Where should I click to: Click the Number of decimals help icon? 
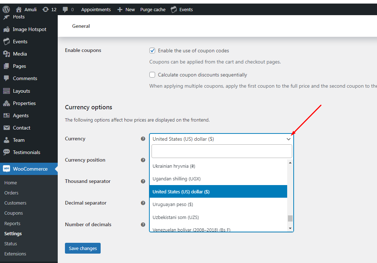coord(143,224)
